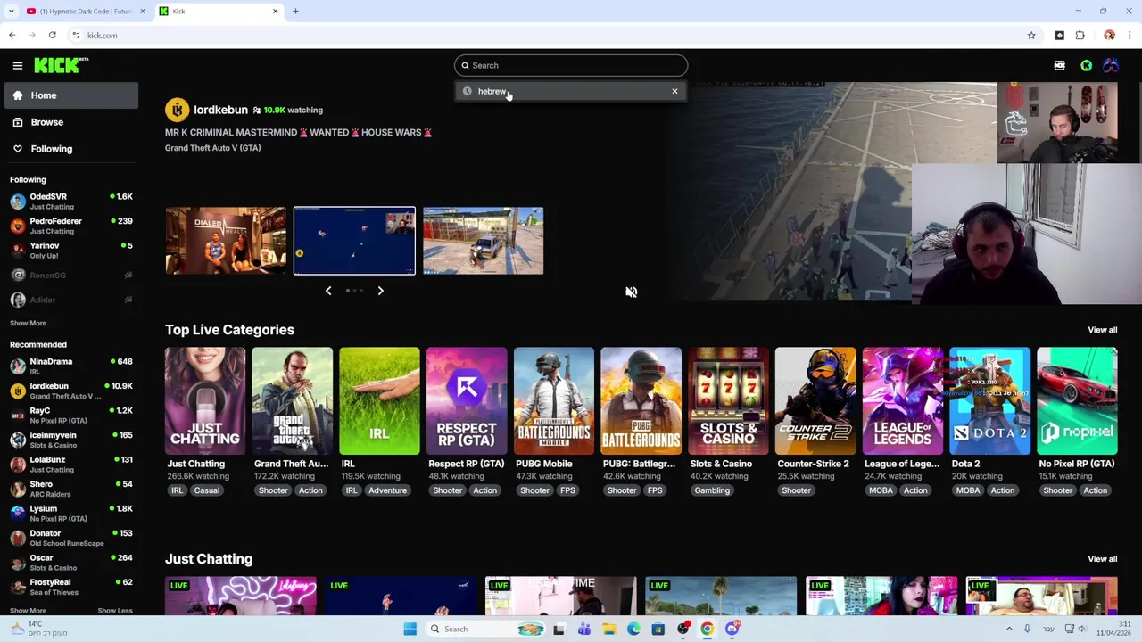Open NinaDrama recommended channel
The width and height of the screenshot is (1142, 642).
tap(70, 366)
